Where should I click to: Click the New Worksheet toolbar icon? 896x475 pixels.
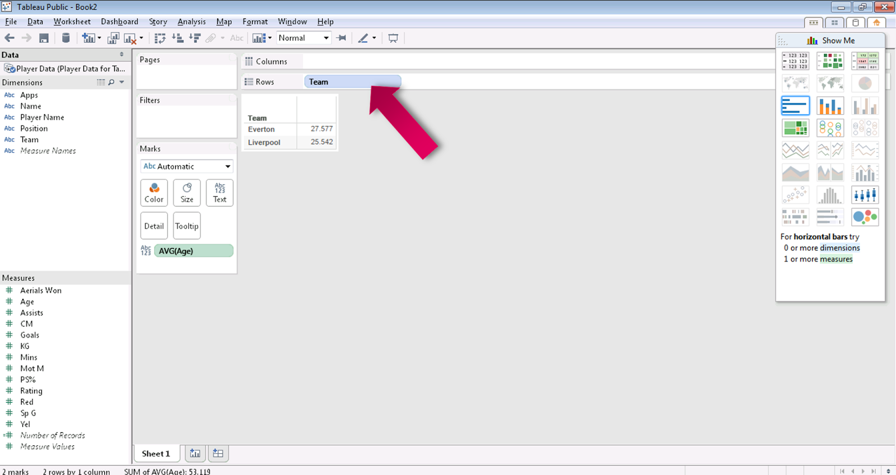(88, 38)
